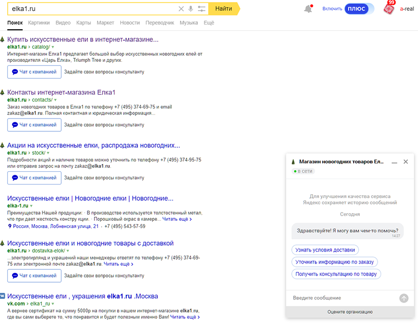Expand Читать ещё in elka-1.ru snippet
Viewport: 418px width, 324px height.
[x=177, y=219]
